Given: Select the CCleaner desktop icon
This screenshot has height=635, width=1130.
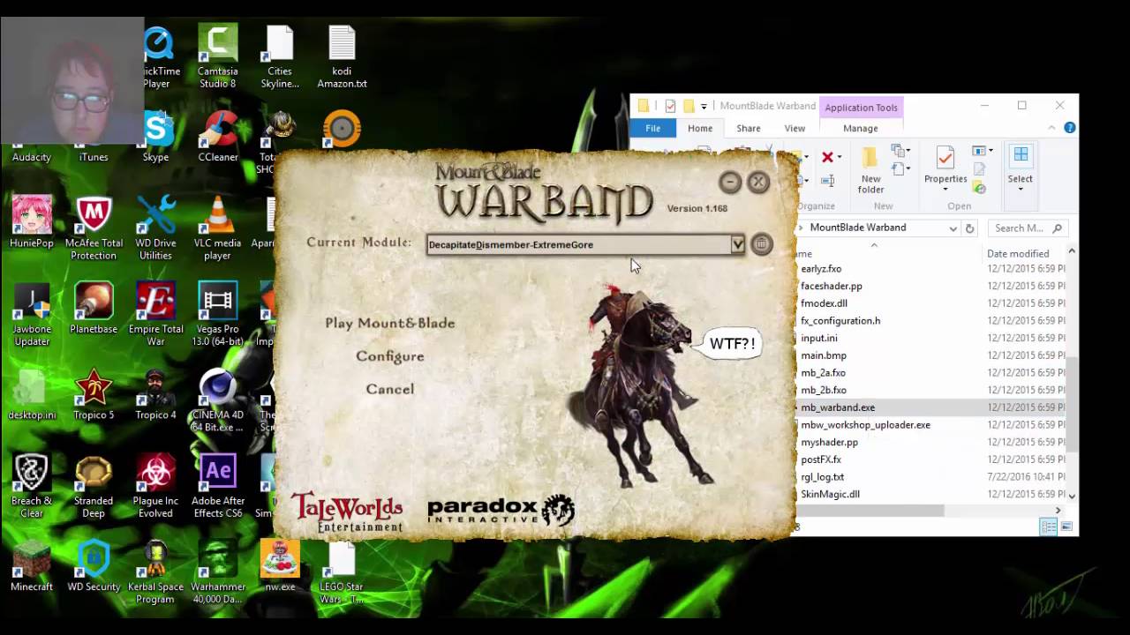Looking at the screenshot, I should 218,137.
